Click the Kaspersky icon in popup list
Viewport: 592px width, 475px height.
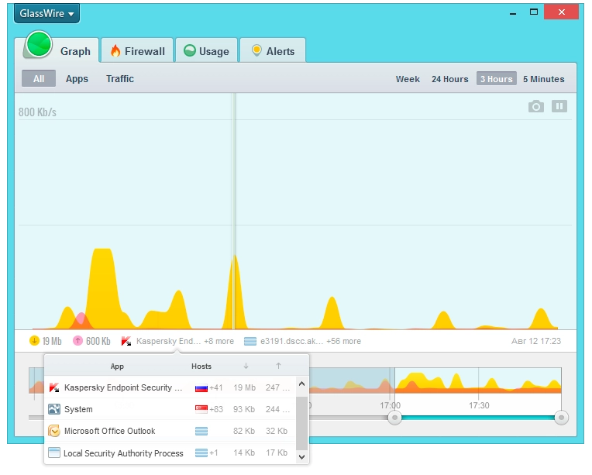coord(54,387)
